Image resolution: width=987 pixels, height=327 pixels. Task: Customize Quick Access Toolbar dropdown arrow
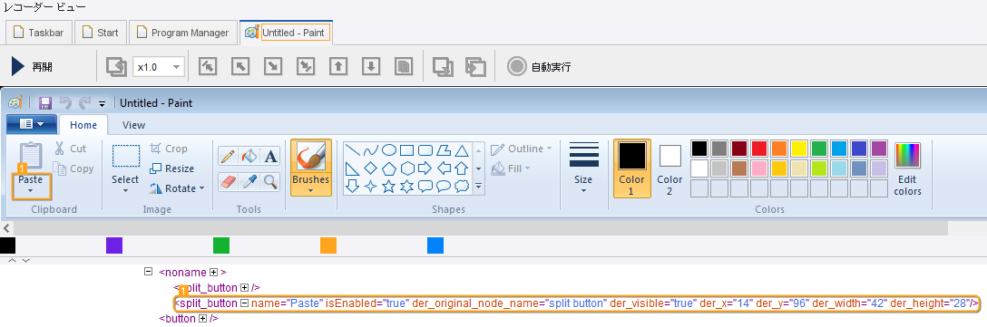[x=102, y=104]
